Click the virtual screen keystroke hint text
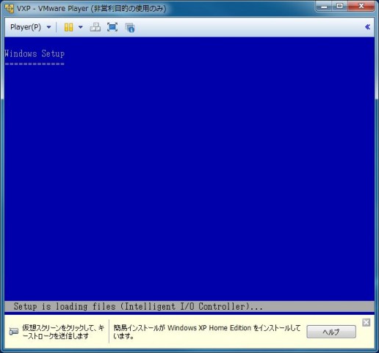Image resolution: width=379 pixels, height=353 pixels. [x=63, y=332]
